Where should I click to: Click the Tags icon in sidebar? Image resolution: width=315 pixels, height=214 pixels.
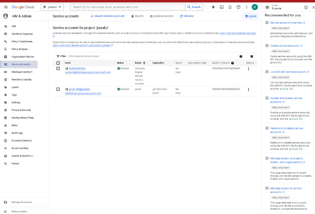point(6,95)
